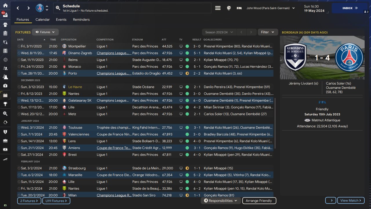Open the Squad shirt icon in sidebar

pyautogui.click(x=5, y=25)
